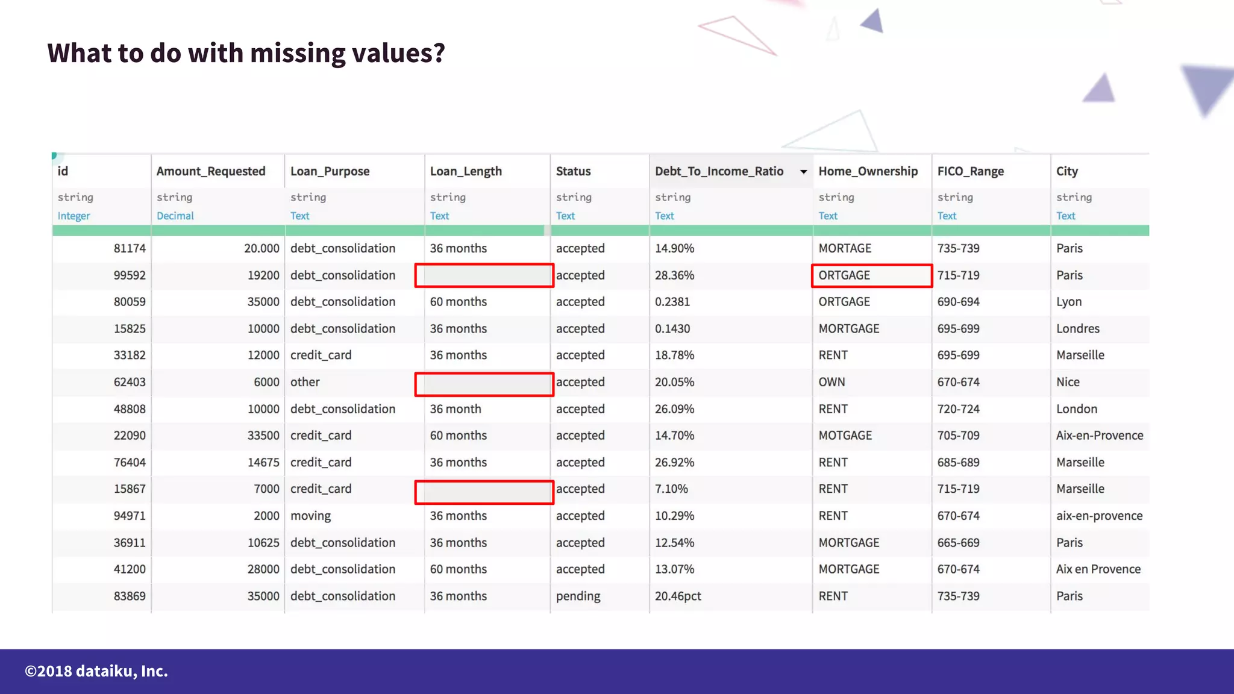Click the '60 months' cell in row 41200
This screenshot has height=694, width=1234.
tap(458, 569)
